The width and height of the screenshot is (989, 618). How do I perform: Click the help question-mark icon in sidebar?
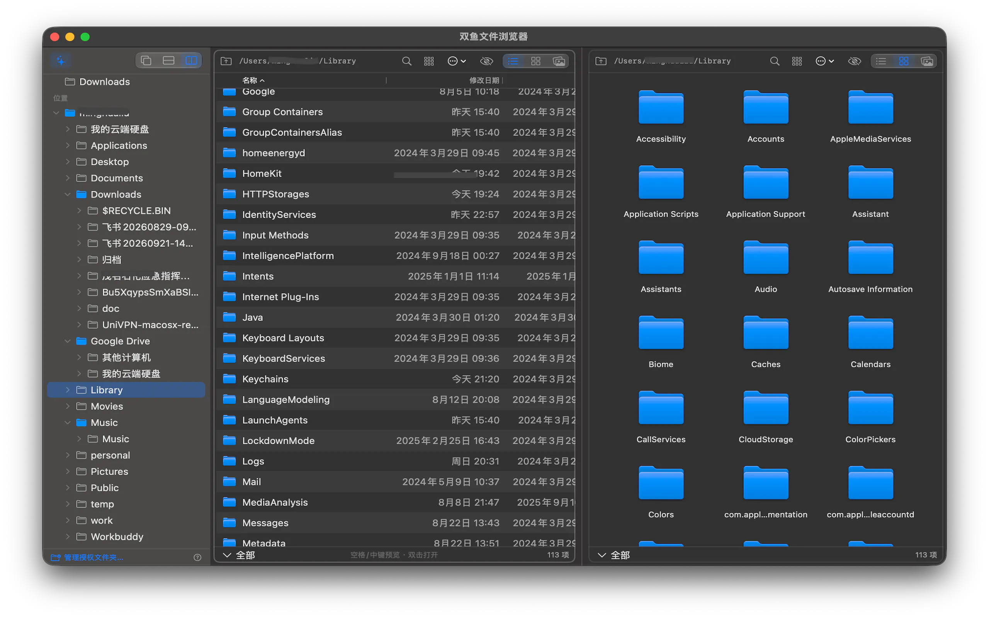pyautogui.click(x=197, y=557)
